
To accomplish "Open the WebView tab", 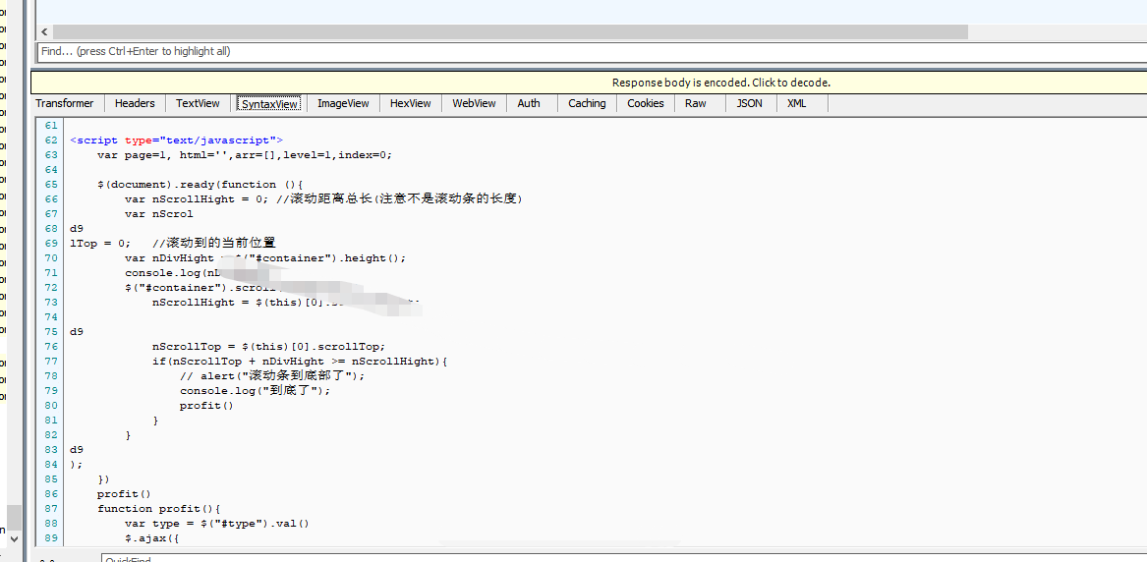I will tap(474, 103).
